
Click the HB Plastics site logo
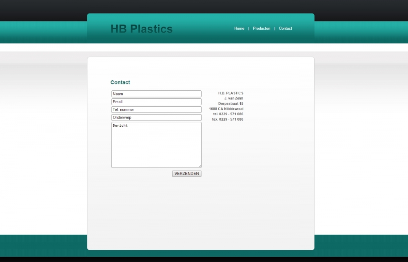click(142, 29)
